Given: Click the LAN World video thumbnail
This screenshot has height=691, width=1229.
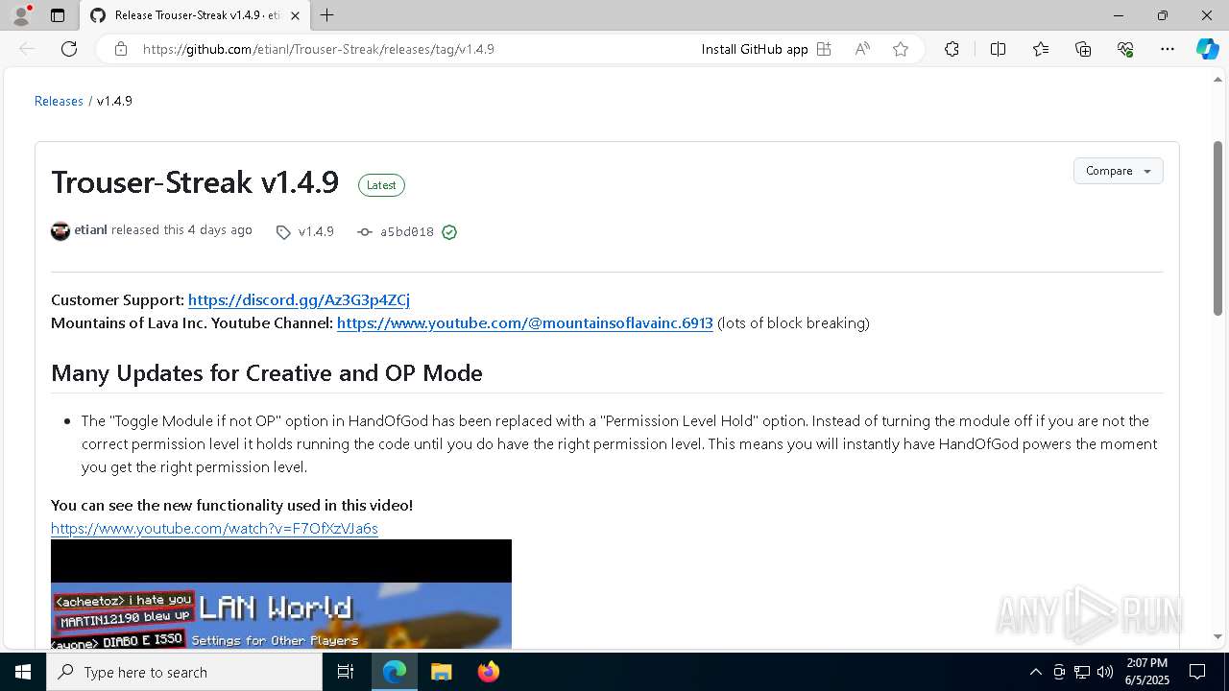Looking at the screenshot, I should coord(281,594).
